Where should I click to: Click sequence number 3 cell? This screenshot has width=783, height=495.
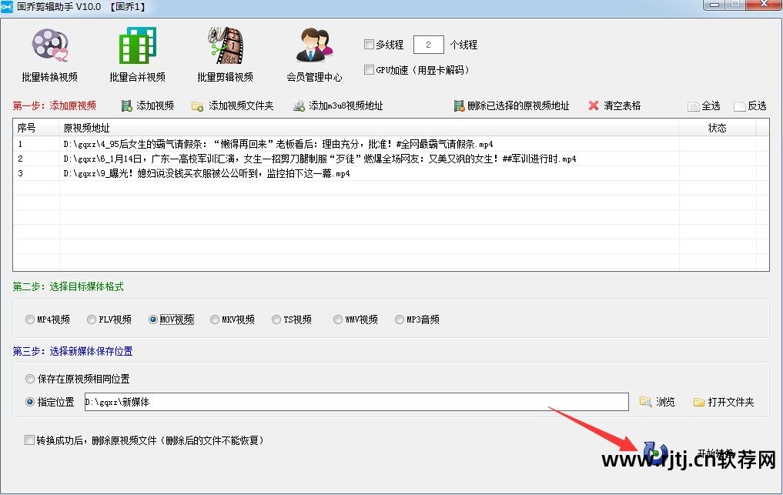tap(36, 173)
